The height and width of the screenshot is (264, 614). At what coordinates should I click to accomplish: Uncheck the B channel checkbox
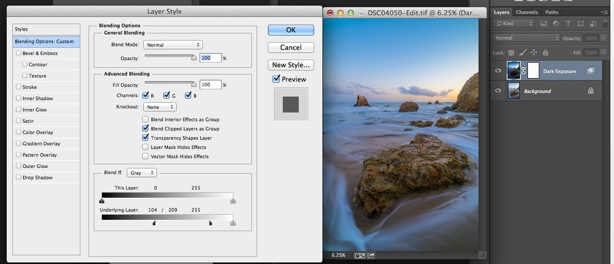[x=188, y=95]
